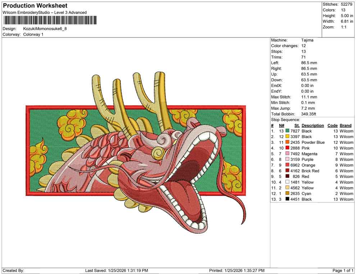Click the green swatch beside 7827 Black
The image size is (356, 274).
tap(287, 131)
